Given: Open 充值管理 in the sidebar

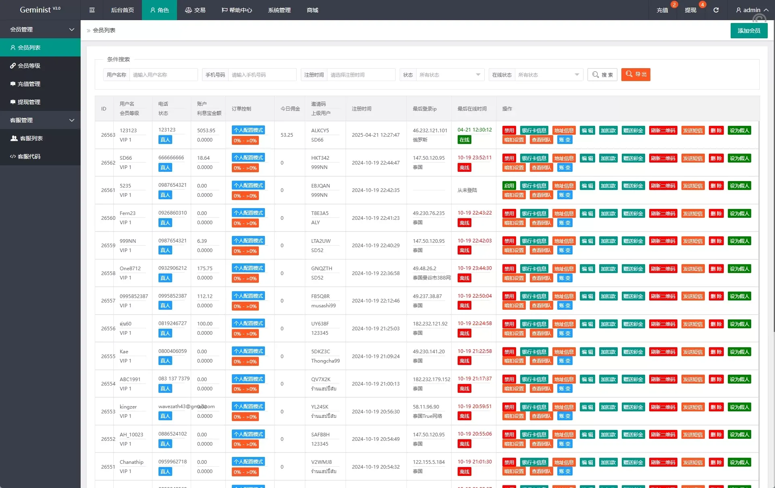Looking at the screenshot, I should pyautogui.click(x=29, y=84).
